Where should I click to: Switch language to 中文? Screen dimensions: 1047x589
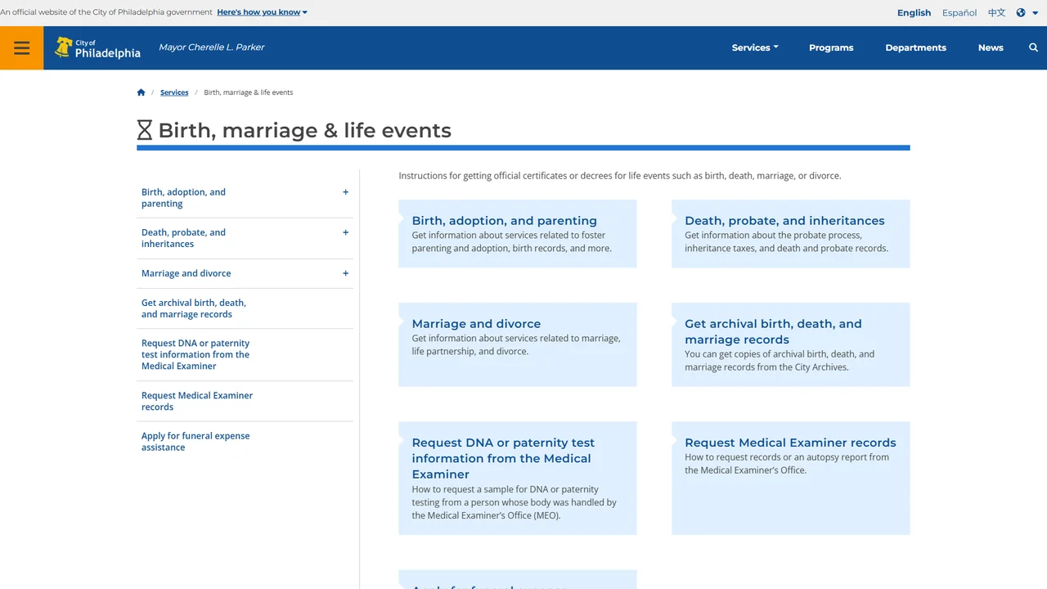pos(996,12)
